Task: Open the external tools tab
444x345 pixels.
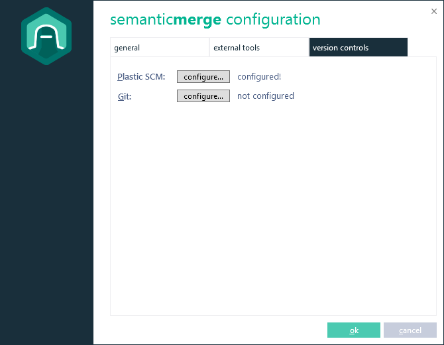Action: point(259,47)
